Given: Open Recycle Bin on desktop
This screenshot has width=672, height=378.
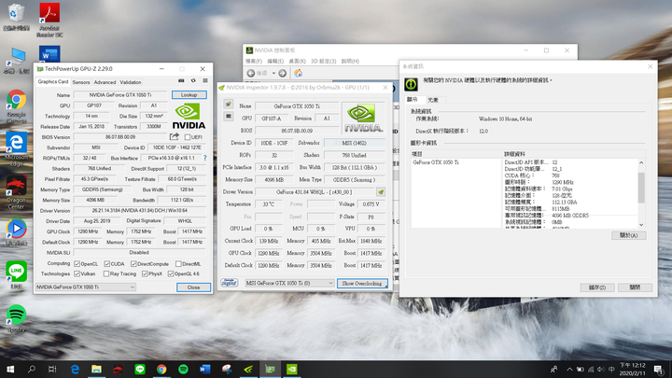Looking at the screenshot, I should [16, 17].
